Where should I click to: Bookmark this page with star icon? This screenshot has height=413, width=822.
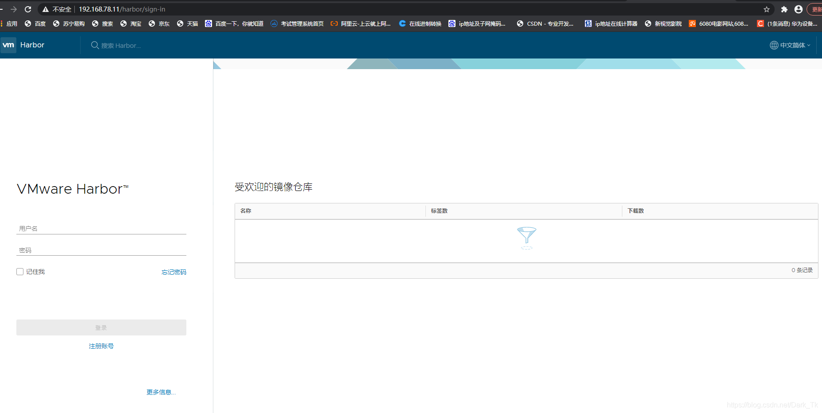tap(767, 9)
